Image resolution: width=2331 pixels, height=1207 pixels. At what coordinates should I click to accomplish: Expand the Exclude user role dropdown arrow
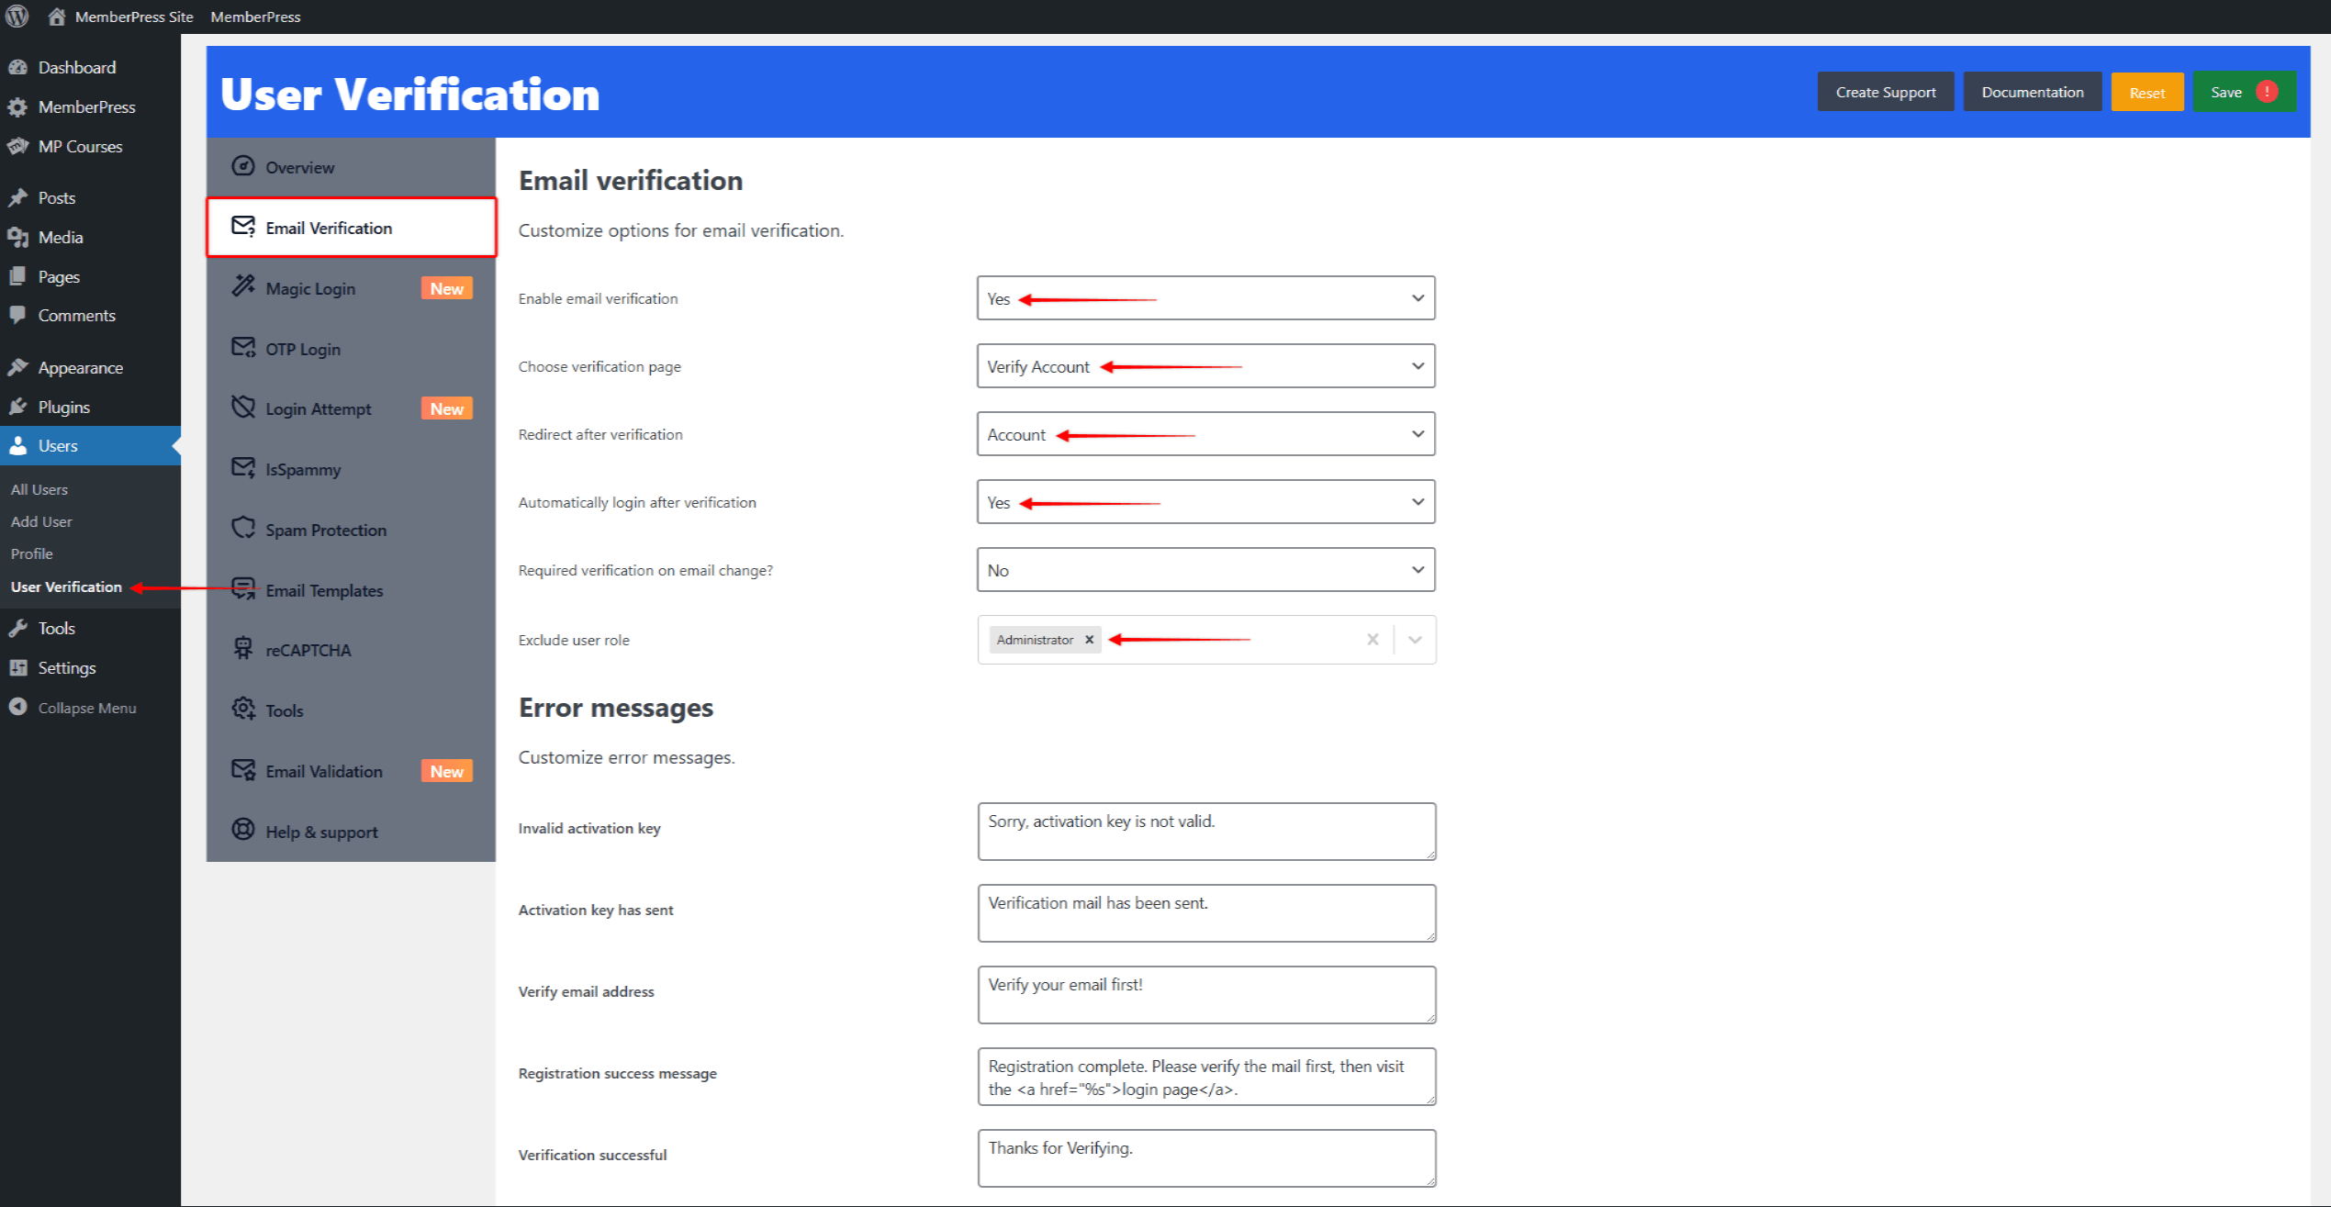[1415, 640]
